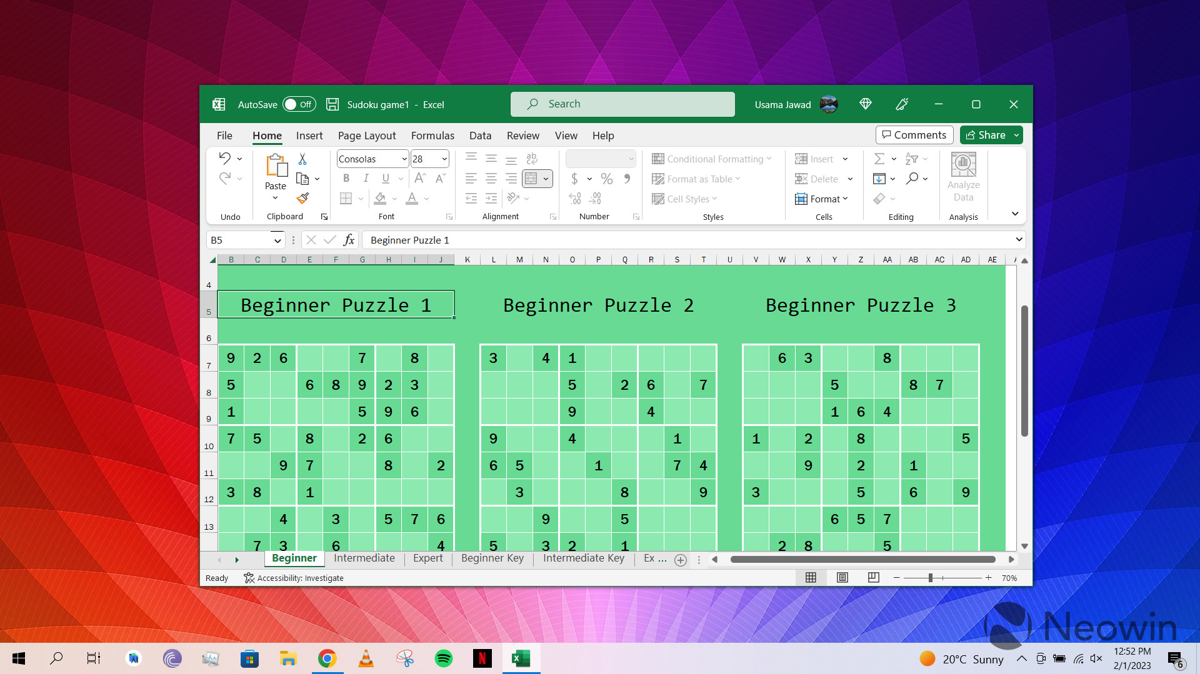Screen dimensions: 1200x674
Task: Click the Format as Table icon
Action: coord(658,179)
